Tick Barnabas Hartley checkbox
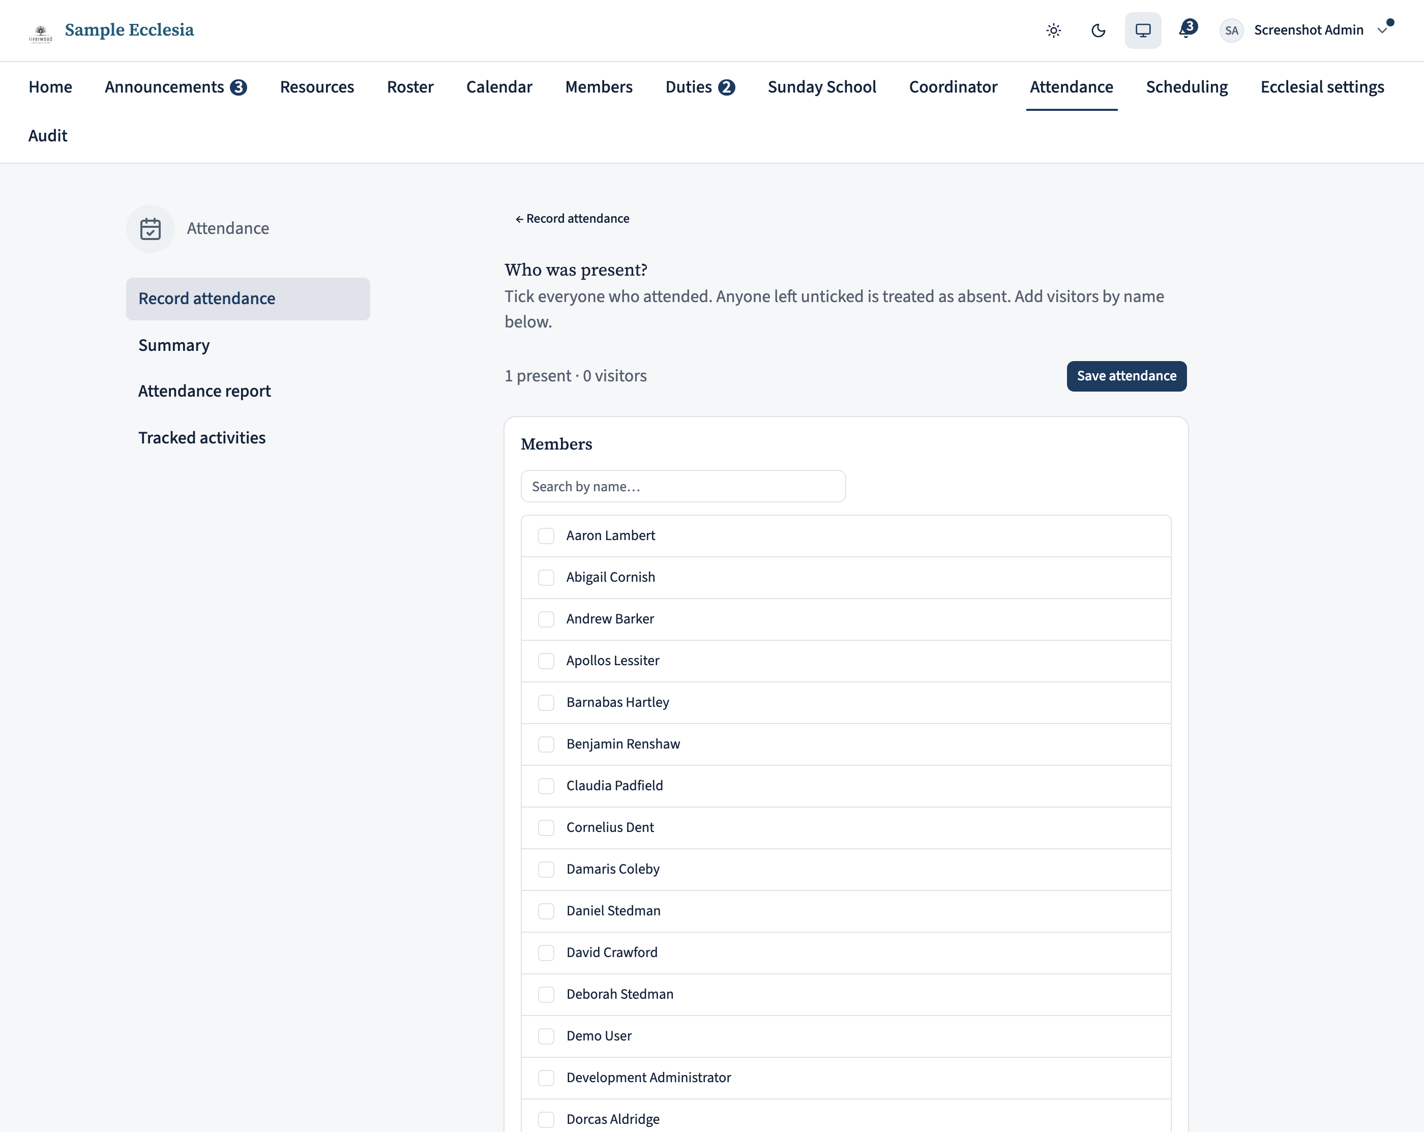 pyautogui.click(x=546, y=702)
